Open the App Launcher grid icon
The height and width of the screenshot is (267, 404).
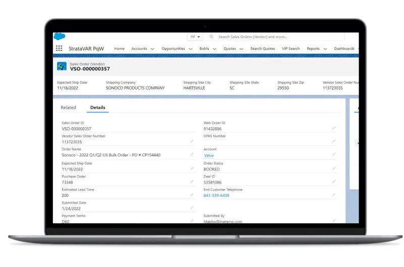[x=59, y=48]
